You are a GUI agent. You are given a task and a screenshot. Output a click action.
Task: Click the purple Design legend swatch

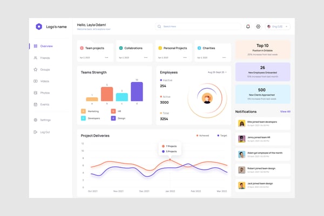coord(113,118)
